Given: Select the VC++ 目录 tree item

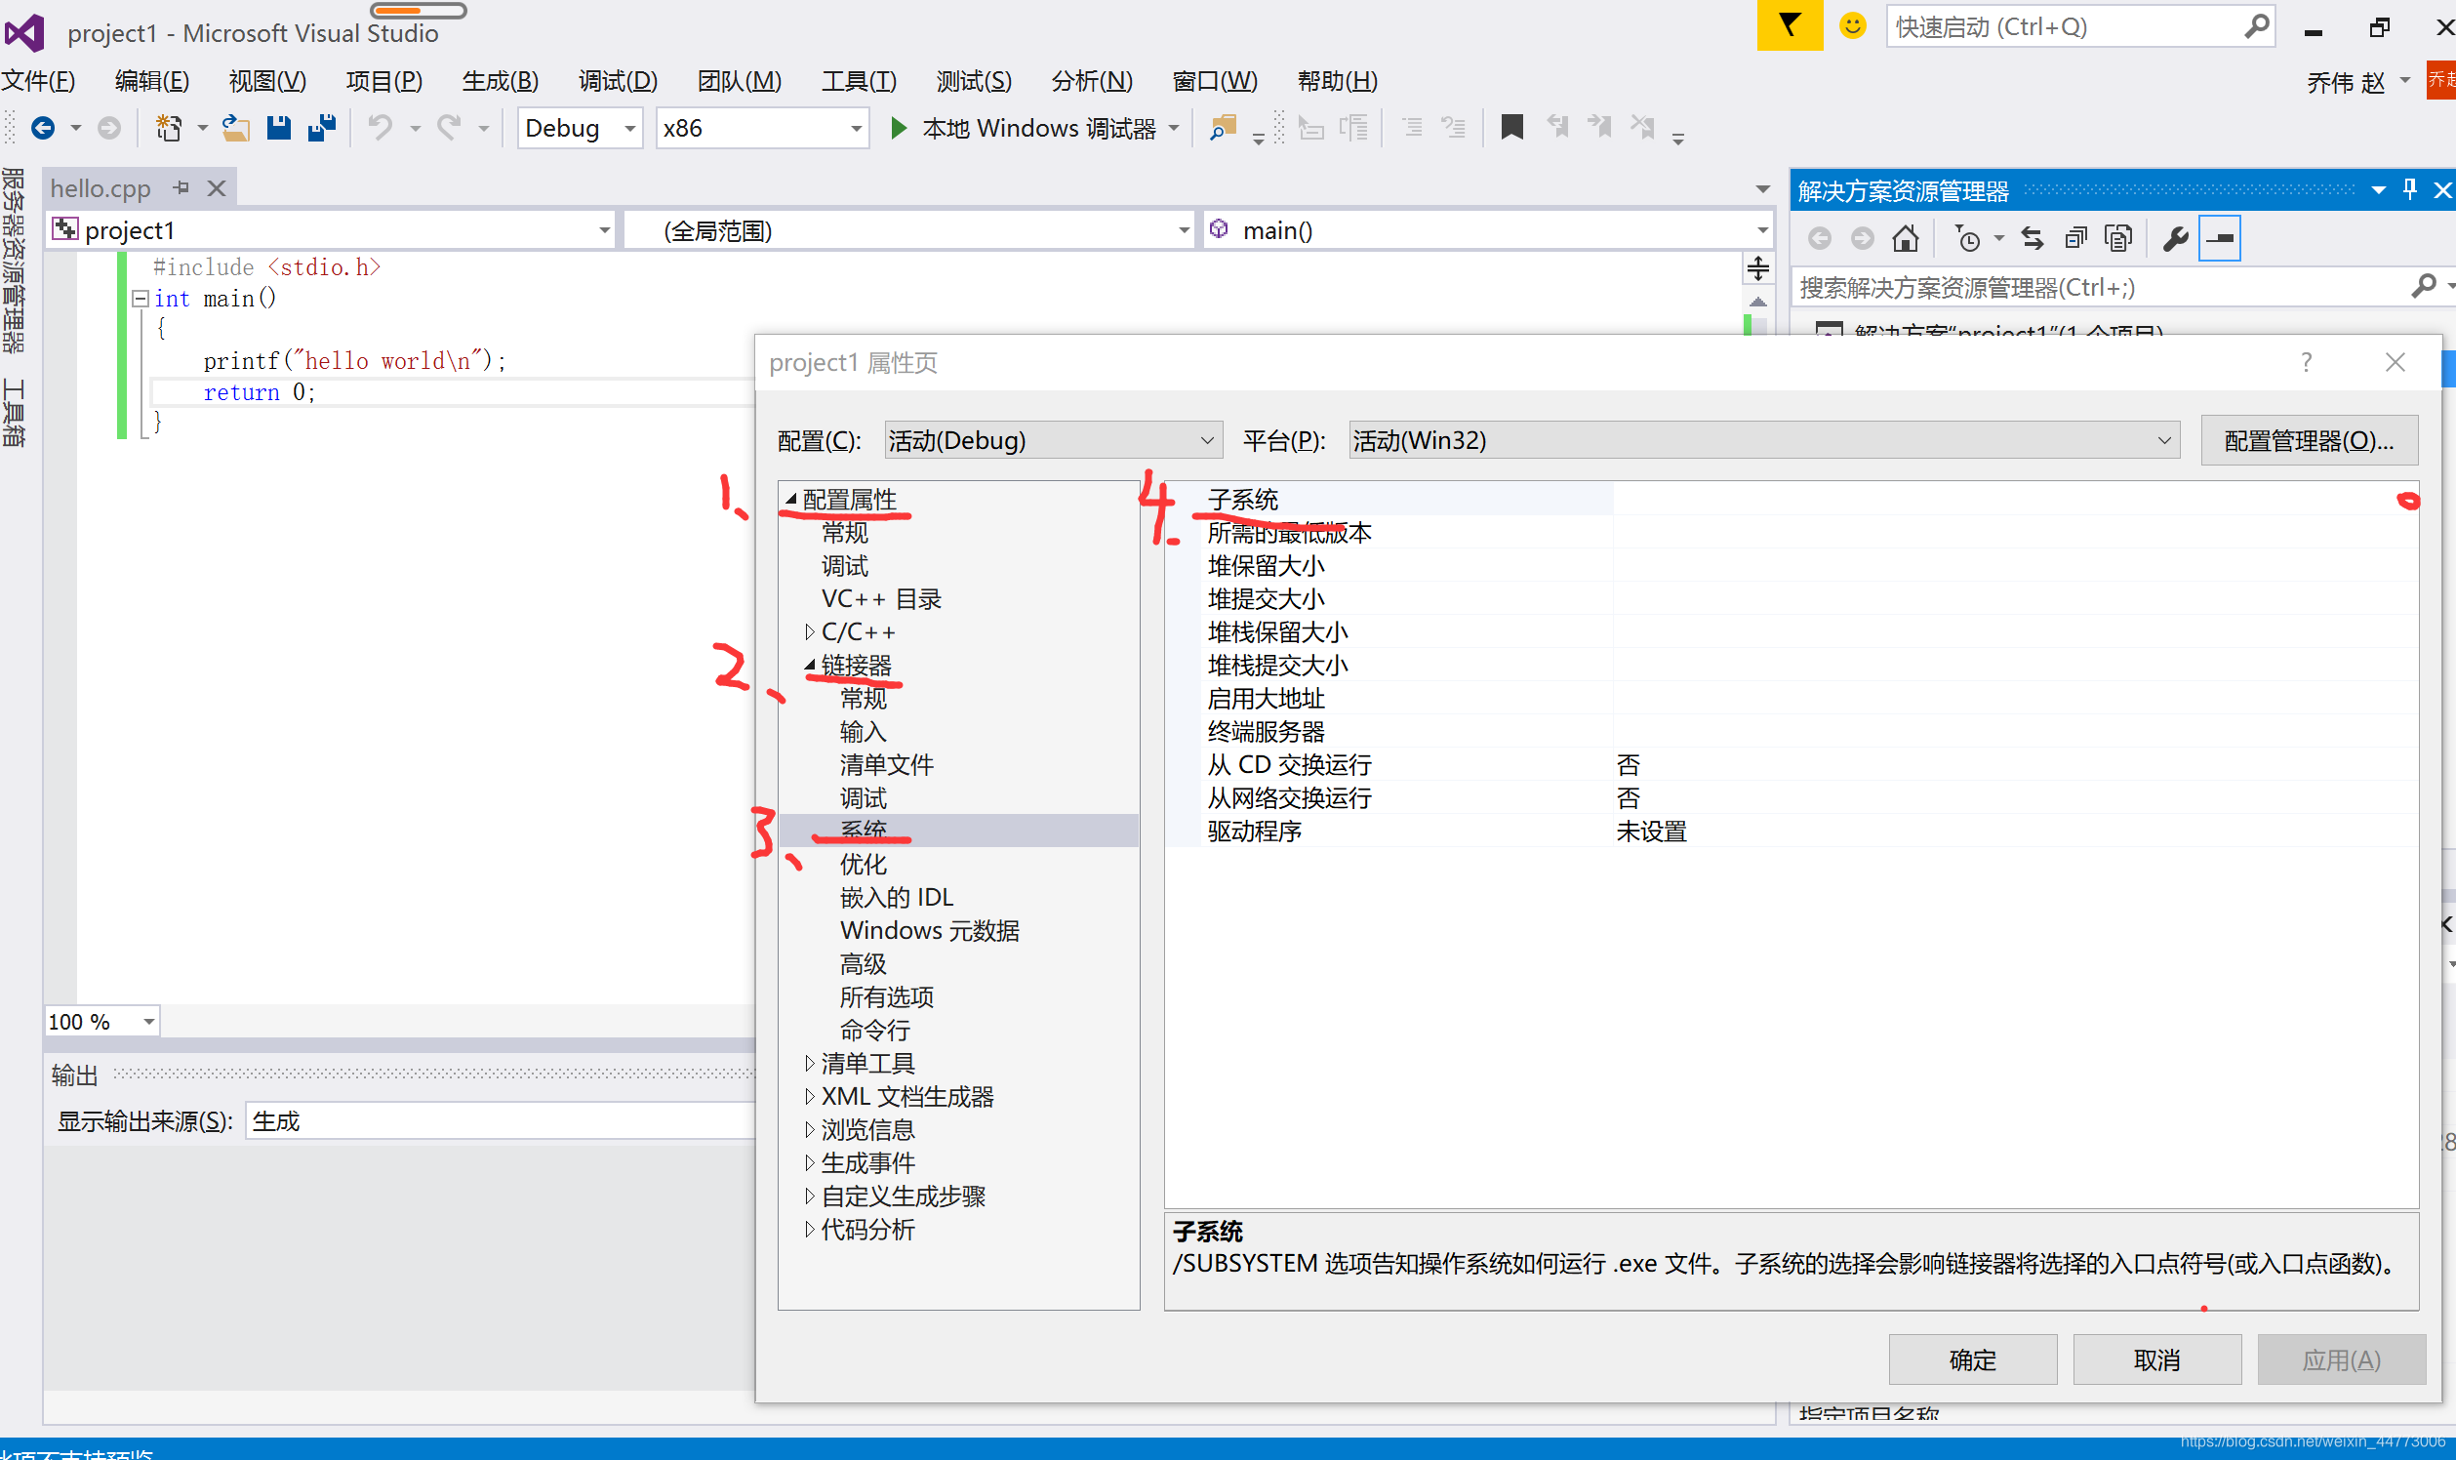Looking at the screenshot, I should pos(881,598).
